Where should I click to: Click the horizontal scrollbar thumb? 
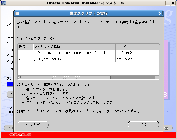(x=66, y=77)
